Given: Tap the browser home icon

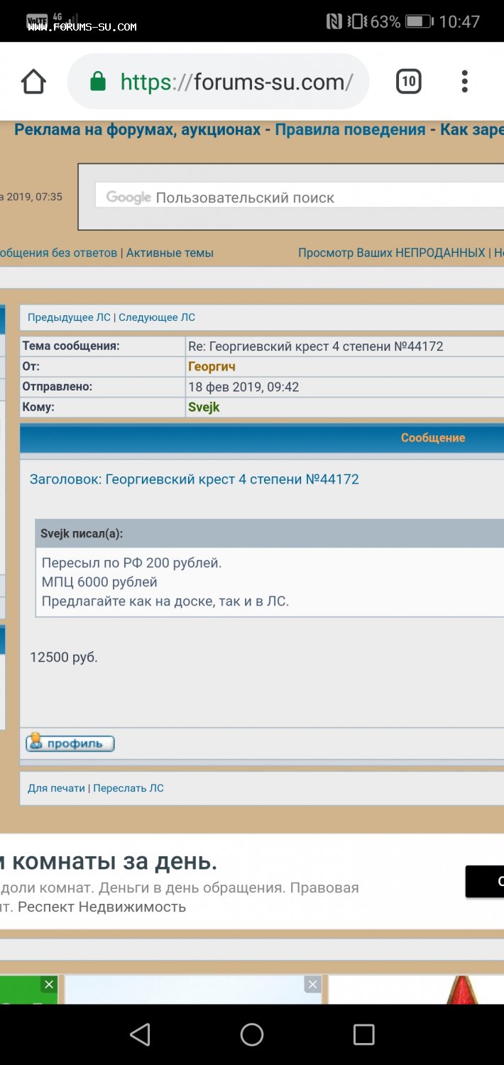Looking at the screenshot, I should 33,82.
